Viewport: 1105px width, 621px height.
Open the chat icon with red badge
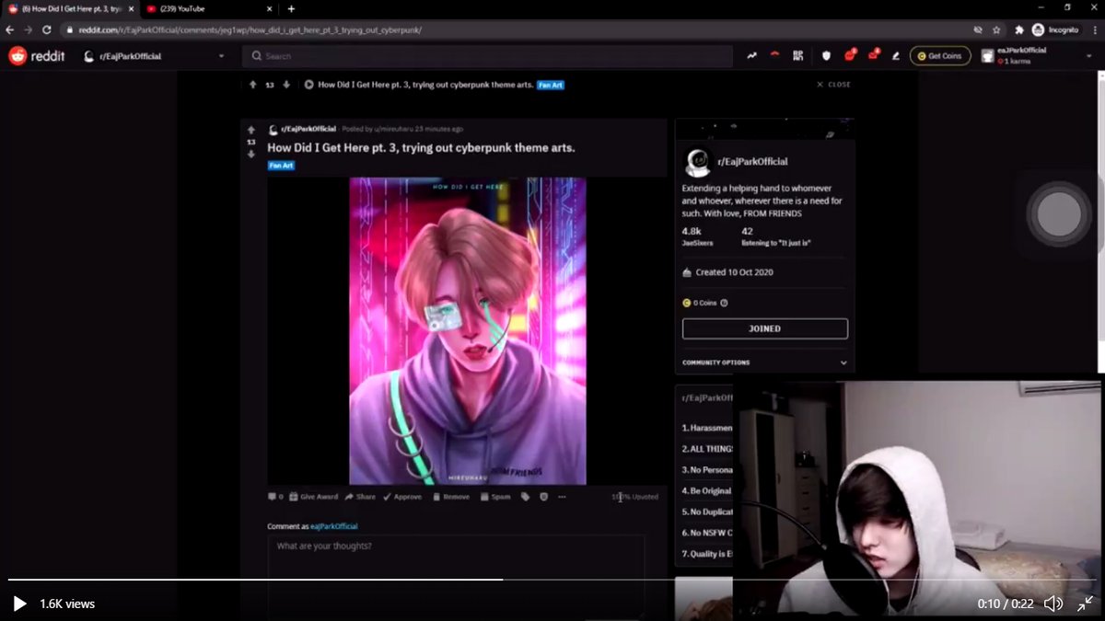(x=849, y=55)
